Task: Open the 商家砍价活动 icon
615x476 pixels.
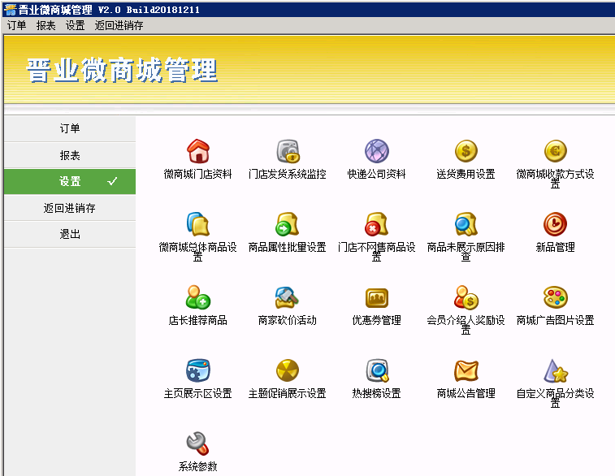Action: 288,297
